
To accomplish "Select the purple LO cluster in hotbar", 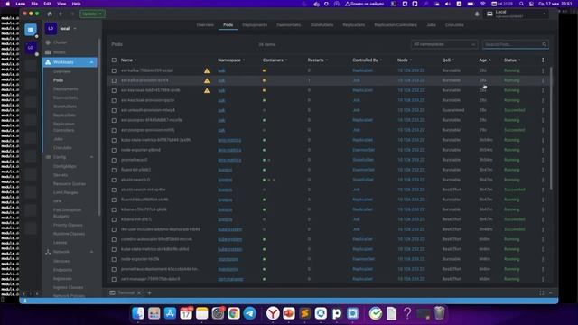I will (31, 48).
